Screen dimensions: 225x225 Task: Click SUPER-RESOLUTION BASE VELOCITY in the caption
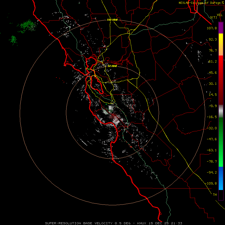click(x=79, y=223)
